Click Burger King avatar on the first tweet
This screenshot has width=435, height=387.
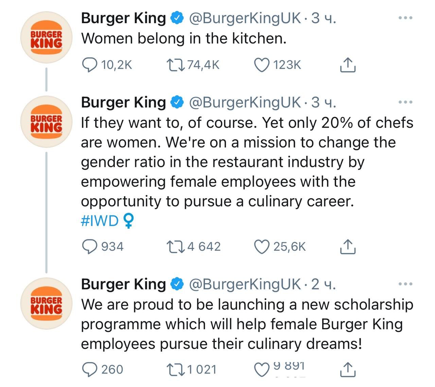tap(46, 37)
